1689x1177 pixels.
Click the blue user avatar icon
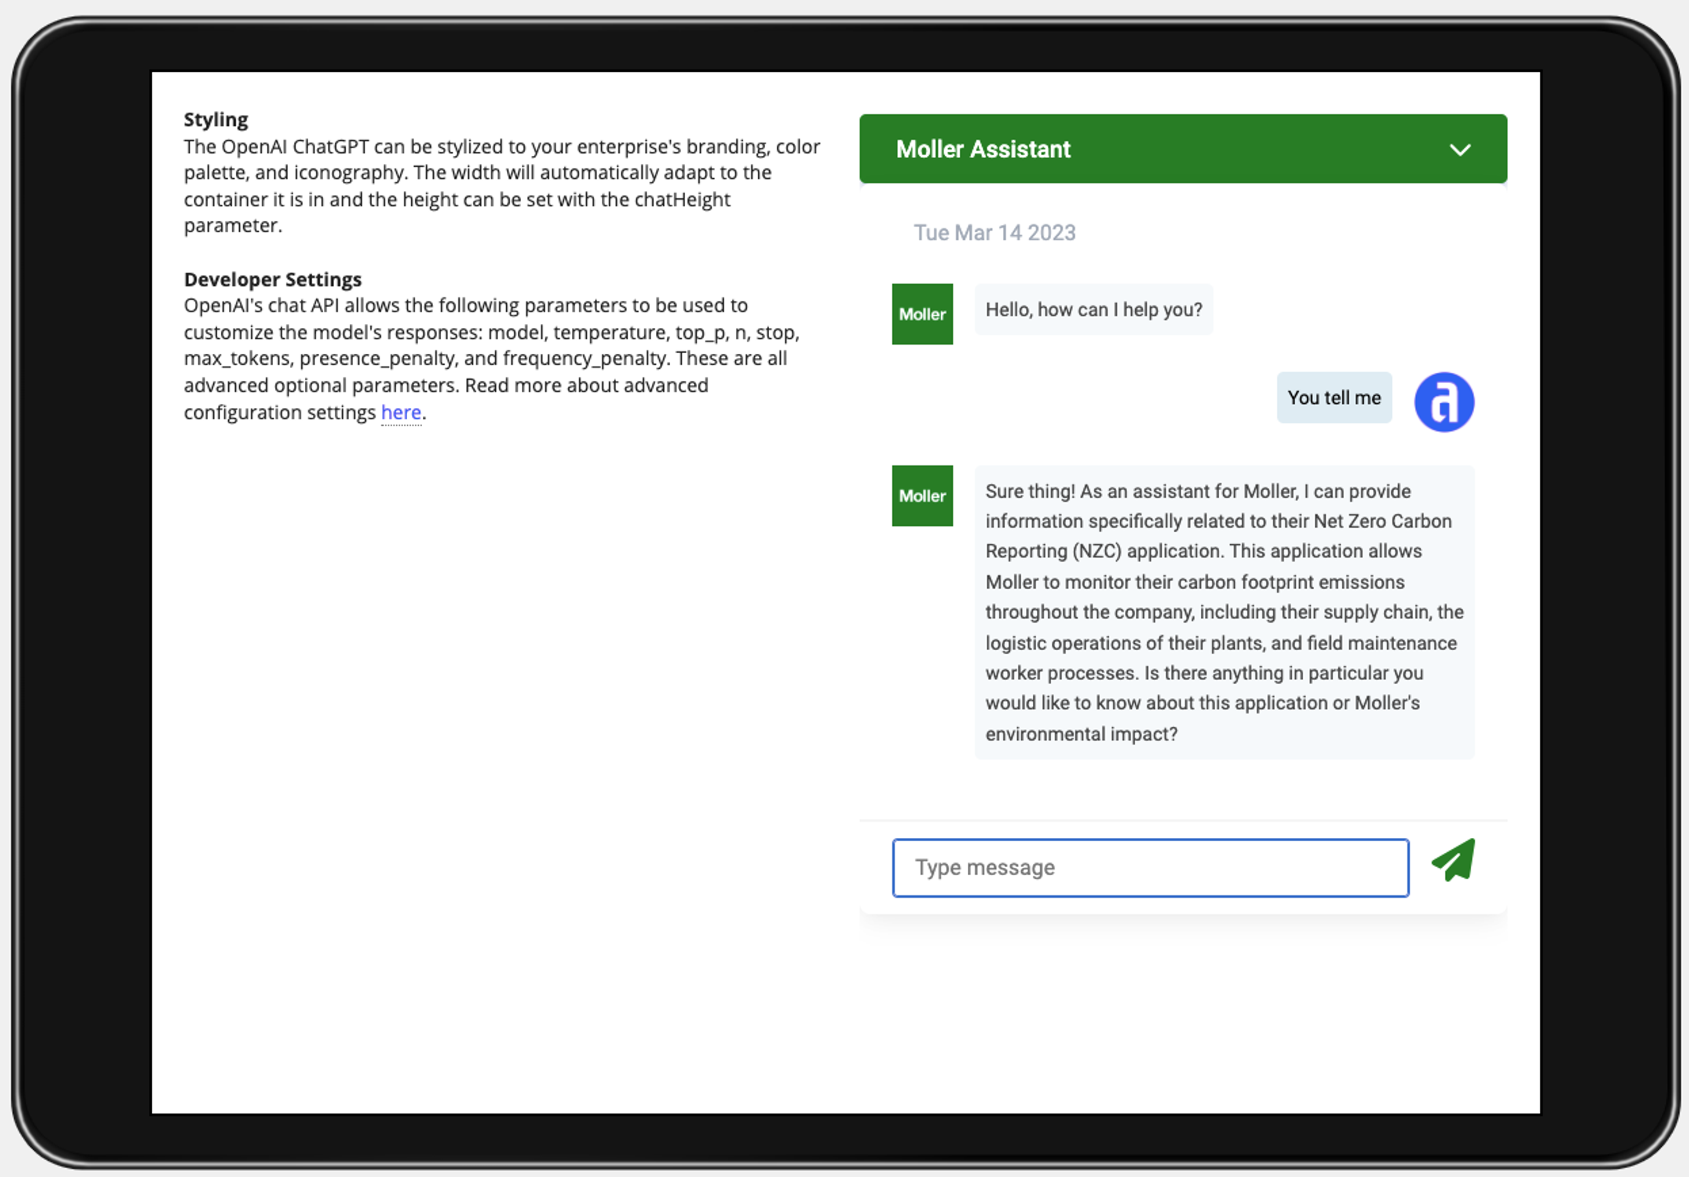pyautogui.click(x=1444, y=402)
